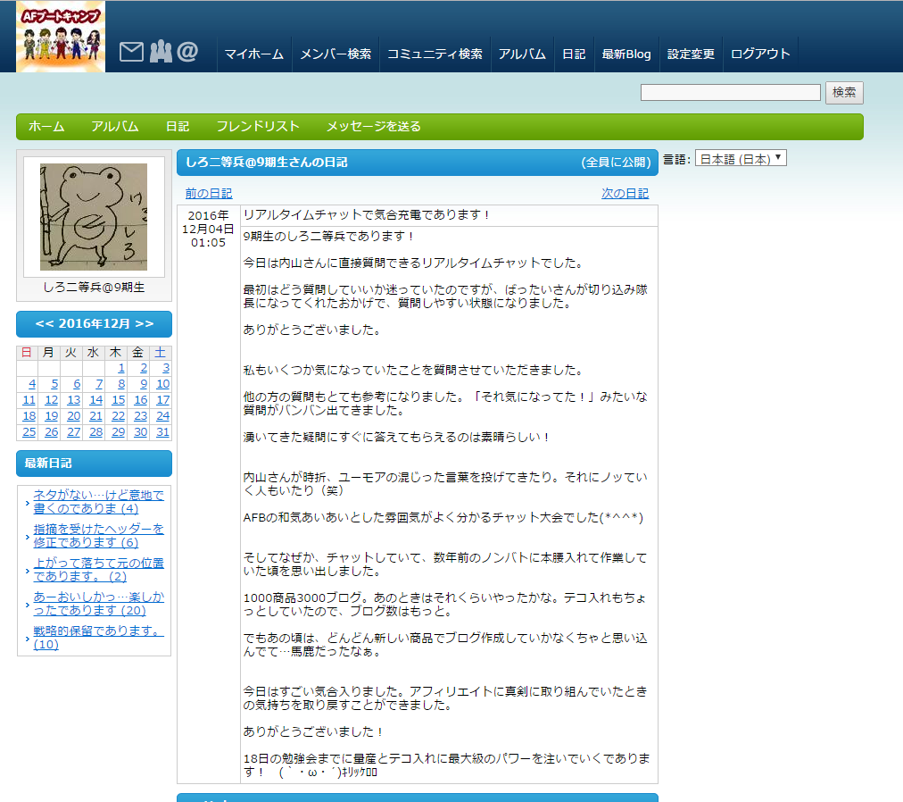903x802 pixels.
Task: Open the frog profile picture
Action: (94, 216)
